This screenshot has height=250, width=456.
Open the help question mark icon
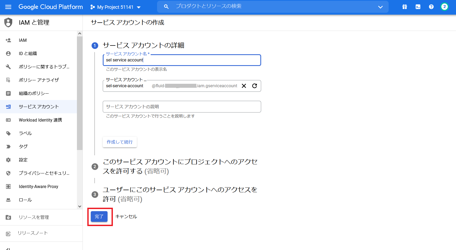[x=431, y=7]
